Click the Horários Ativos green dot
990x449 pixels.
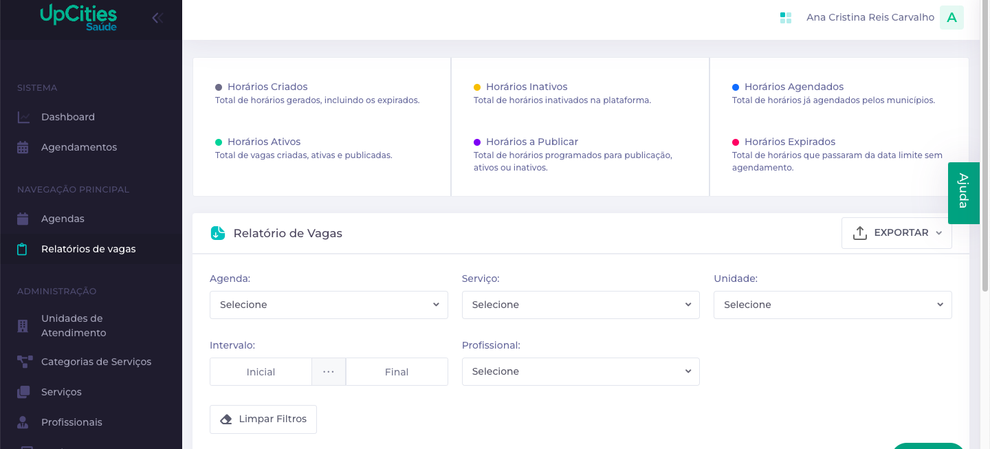coord(219,142)
